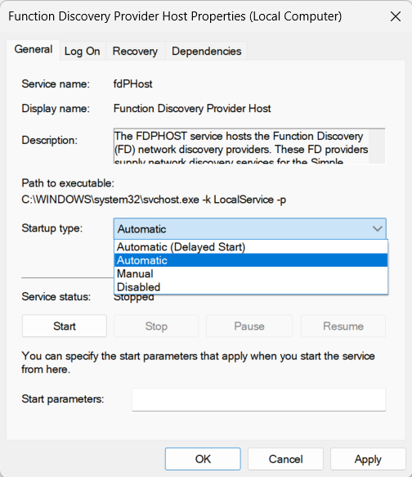The image size is (412, 477).
Task: Select the highlighted Automatic option
Action: click(x=251, y=260)
